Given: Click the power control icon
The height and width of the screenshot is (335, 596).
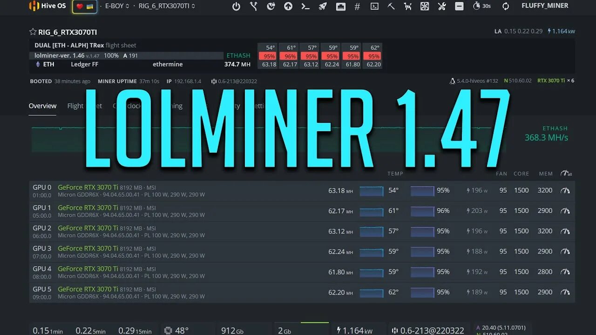Looking at the screenshot, I should 236,7.
